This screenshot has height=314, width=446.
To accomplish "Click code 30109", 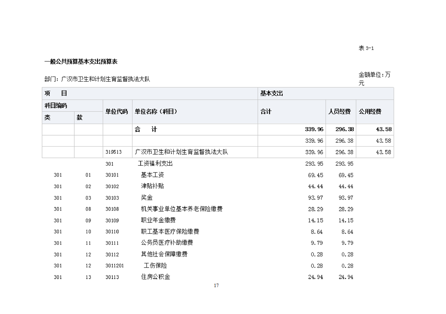I will pos(112,220).
